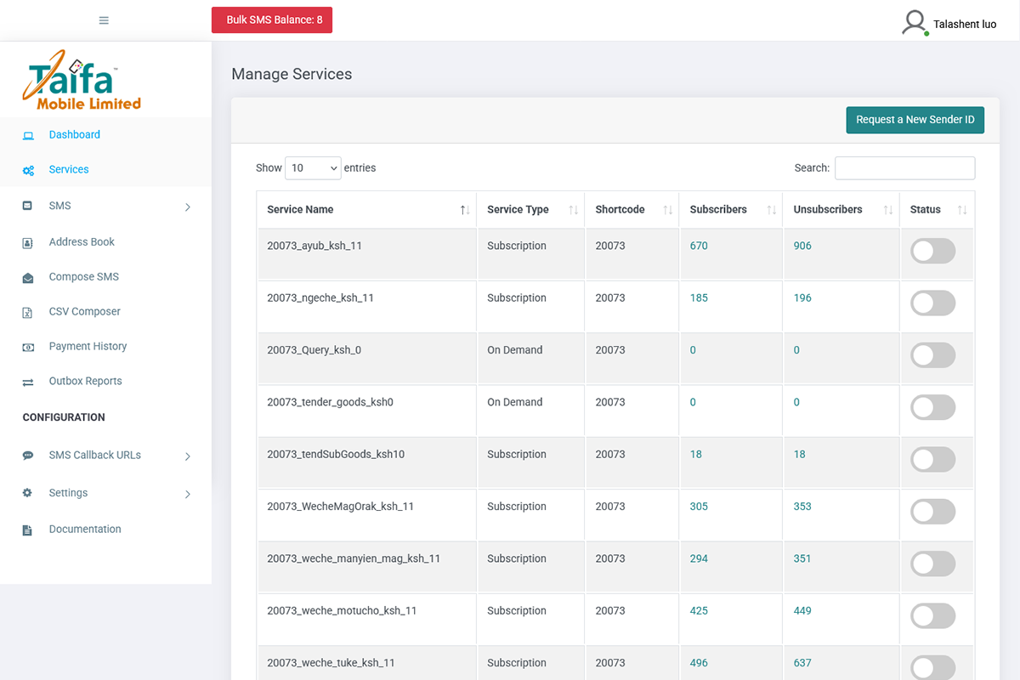Toggle status of 20073_Query_ksh_0 service

(x=932, y=354)
